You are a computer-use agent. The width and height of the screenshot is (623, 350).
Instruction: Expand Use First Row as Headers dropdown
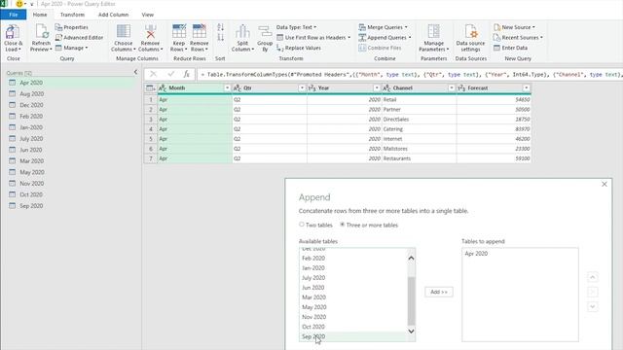(x=348, y=37)
